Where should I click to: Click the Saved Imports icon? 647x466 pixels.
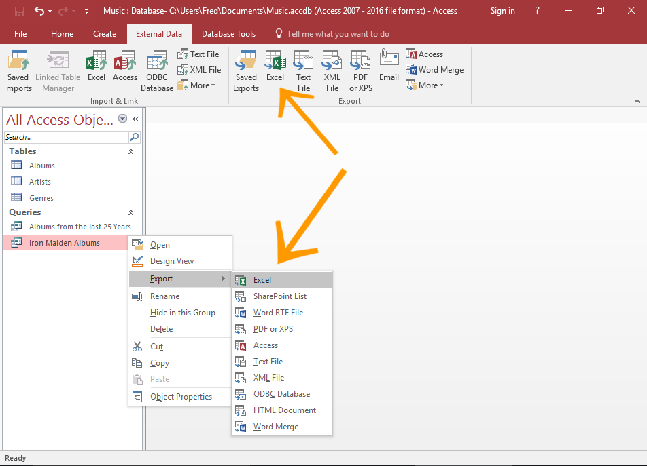pos(18,68)
